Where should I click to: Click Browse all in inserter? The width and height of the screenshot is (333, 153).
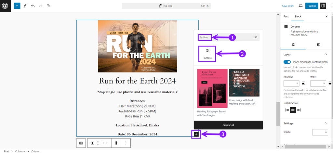(228, 125)
